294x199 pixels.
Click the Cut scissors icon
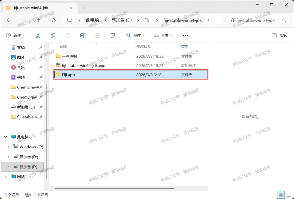point(38,35)
